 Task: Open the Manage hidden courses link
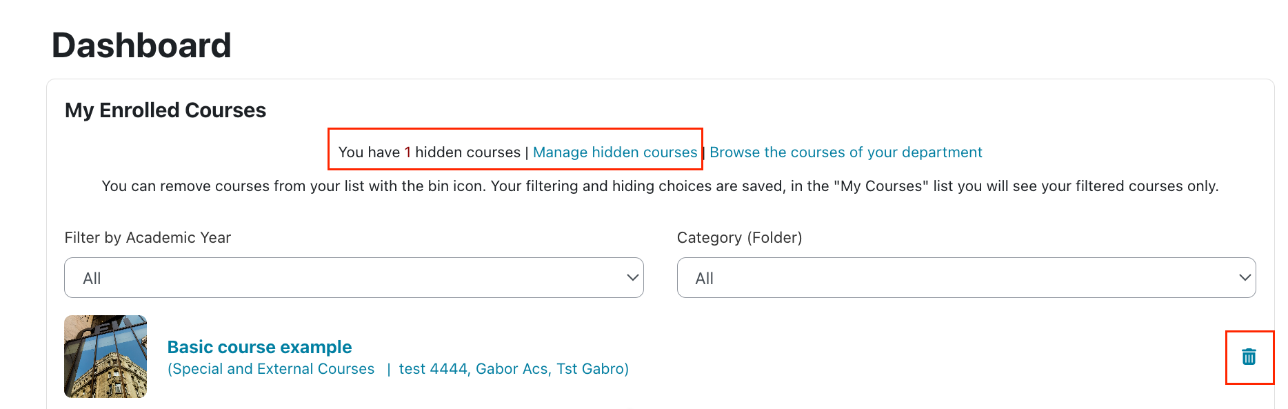[x=615, y=152]
